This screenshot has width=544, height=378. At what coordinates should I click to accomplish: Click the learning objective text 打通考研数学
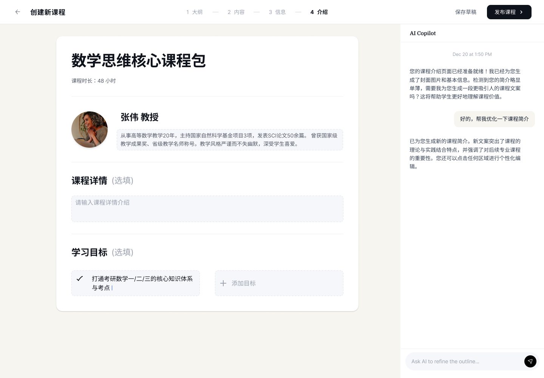pos(142,283)
